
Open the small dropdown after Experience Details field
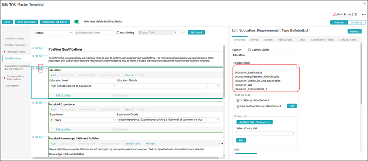click(214, 120)
